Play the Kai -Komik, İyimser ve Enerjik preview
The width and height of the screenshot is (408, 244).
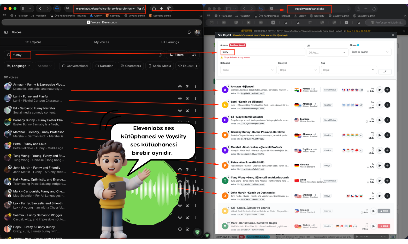coord(374,211)
